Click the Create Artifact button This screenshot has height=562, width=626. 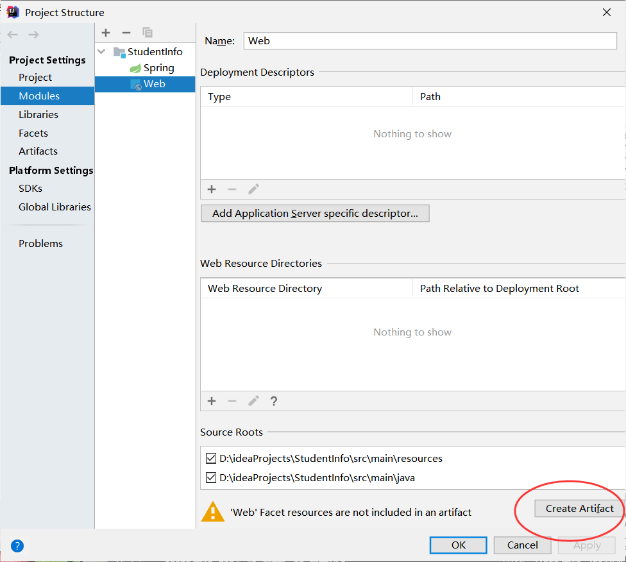579,509
